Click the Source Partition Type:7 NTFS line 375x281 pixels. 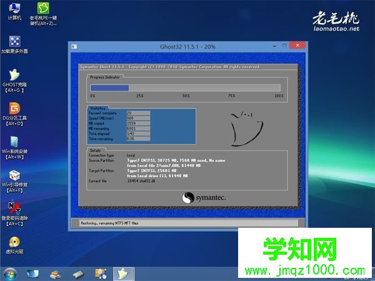176,160
